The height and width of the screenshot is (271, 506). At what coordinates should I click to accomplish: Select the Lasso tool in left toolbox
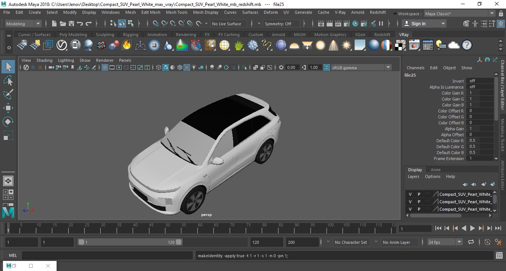[x=8, y=80]
